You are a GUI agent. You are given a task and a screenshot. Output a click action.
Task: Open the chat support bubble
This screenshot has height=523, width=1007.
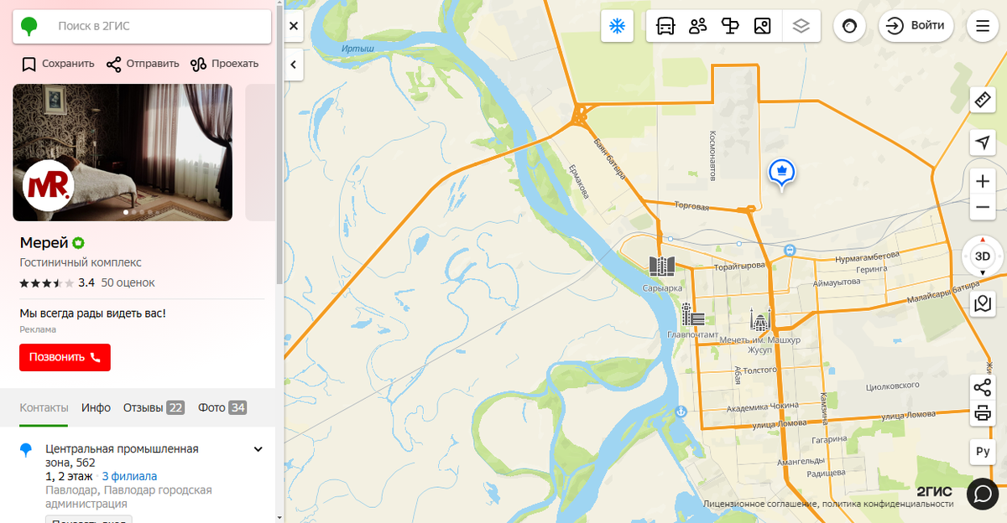[983, 494]
